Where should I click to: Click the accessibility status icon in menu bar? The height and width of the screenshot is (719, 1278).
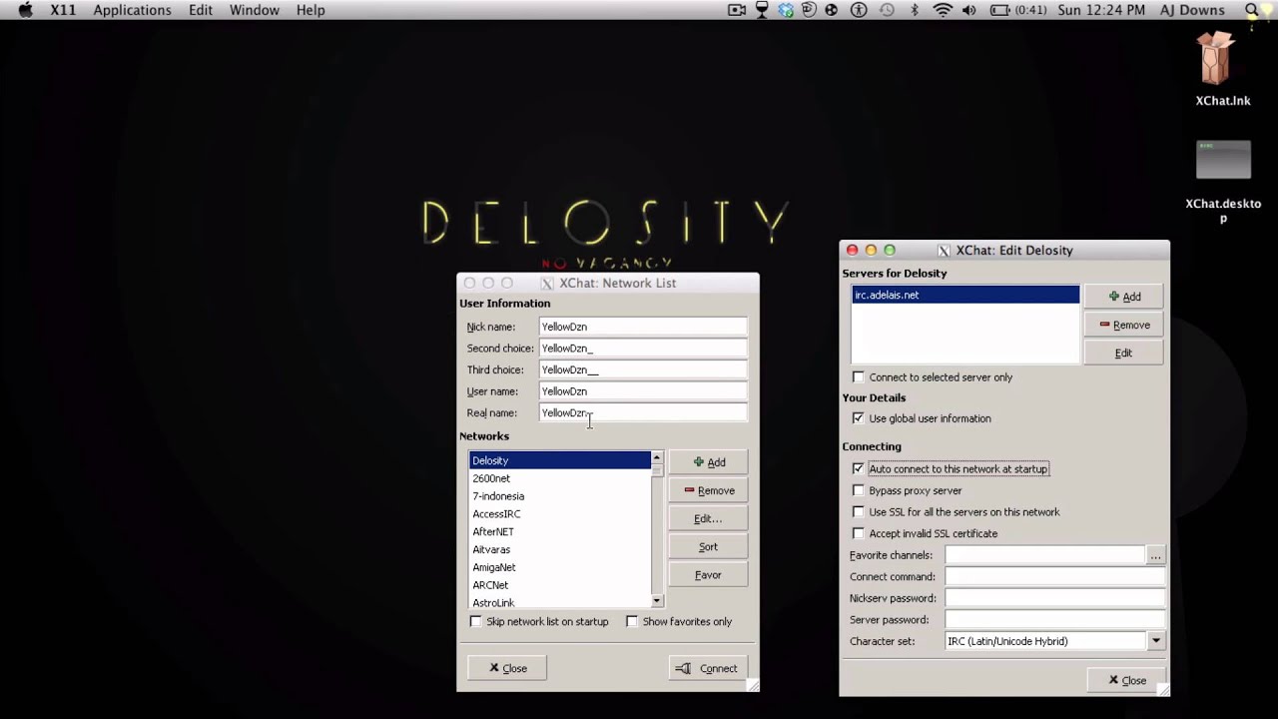[859, 10]
